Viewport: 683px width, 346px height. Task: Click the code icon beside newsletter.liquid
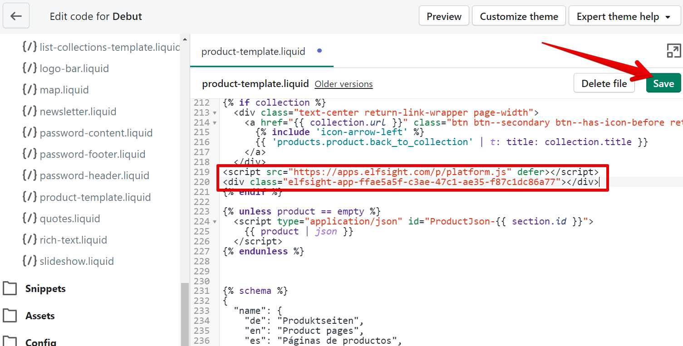click(29, 111)
